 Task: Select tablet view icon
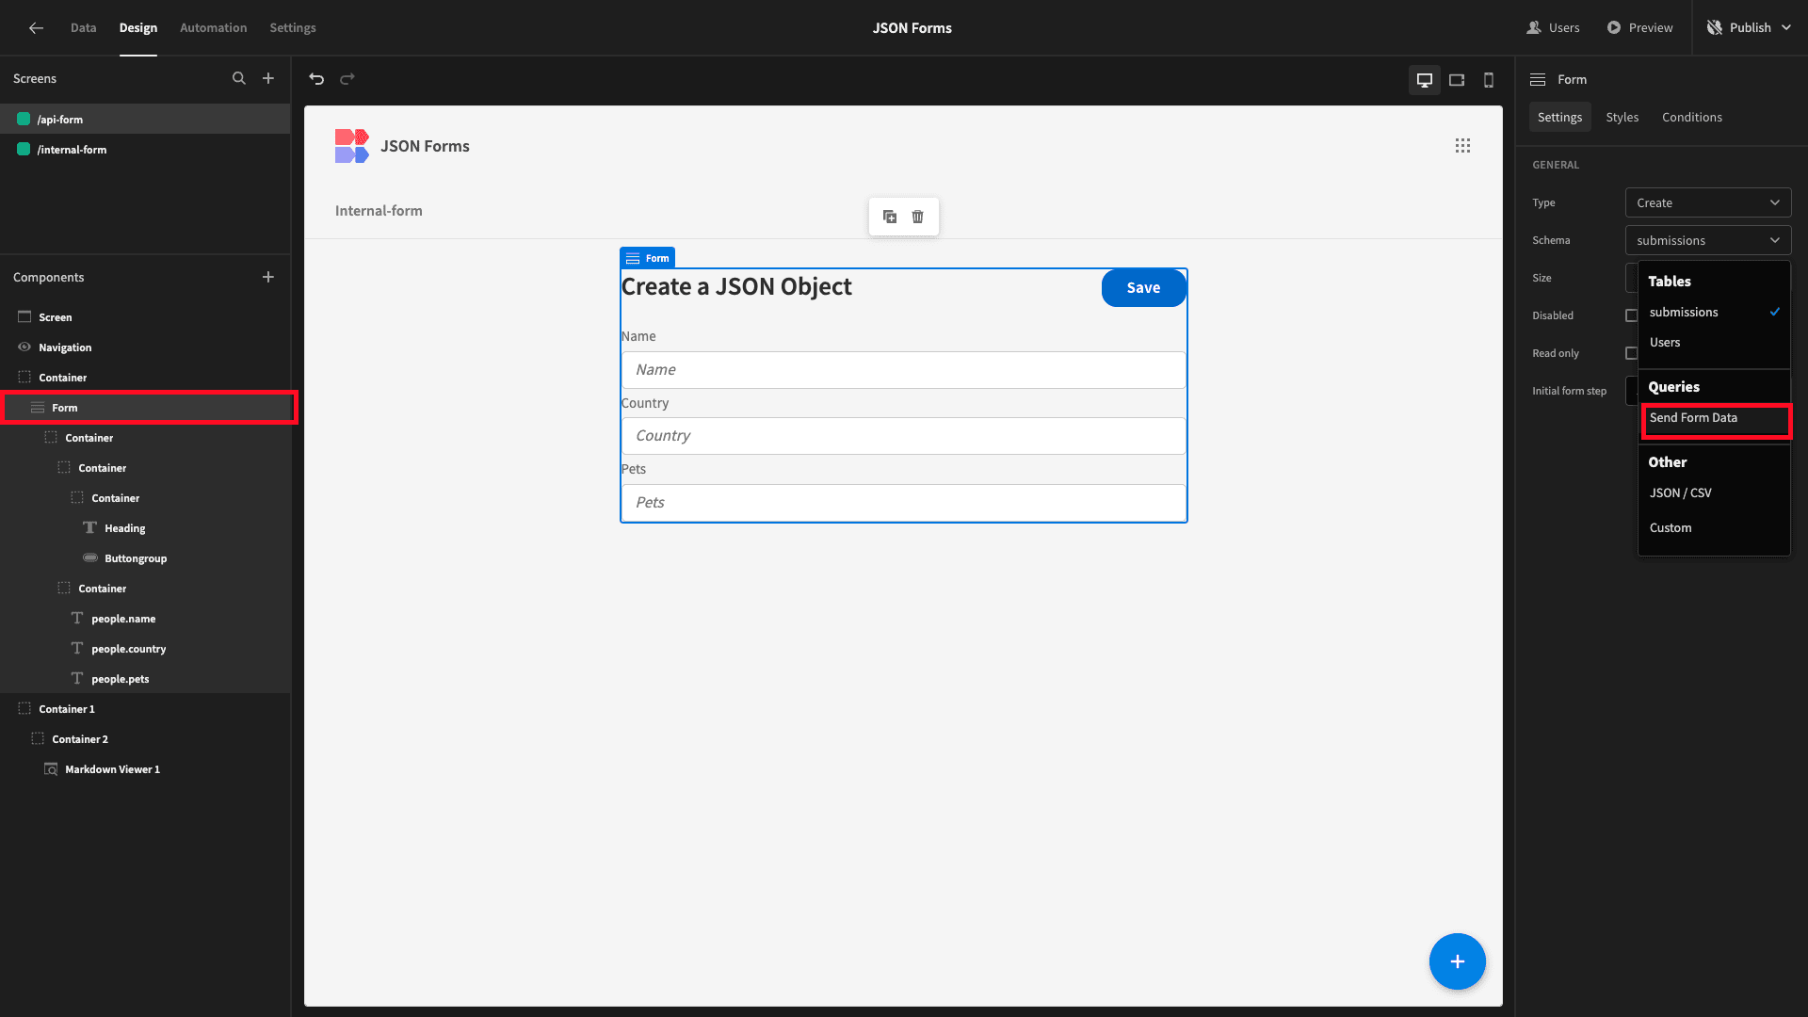[1457, 78]
